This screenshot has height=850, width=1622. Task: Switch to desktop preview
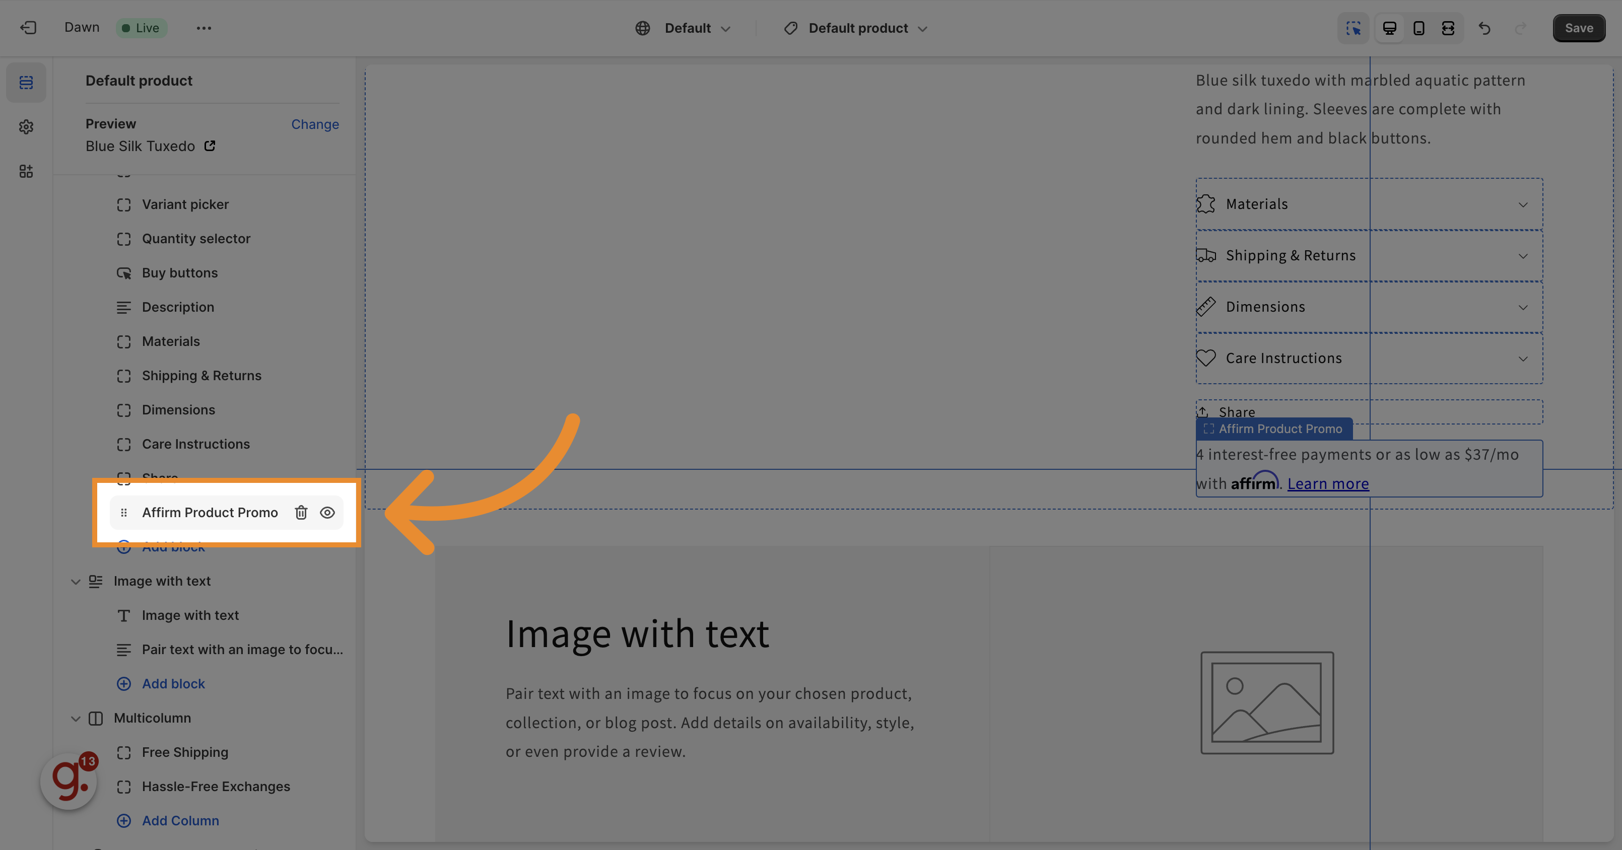point(1389,28)
